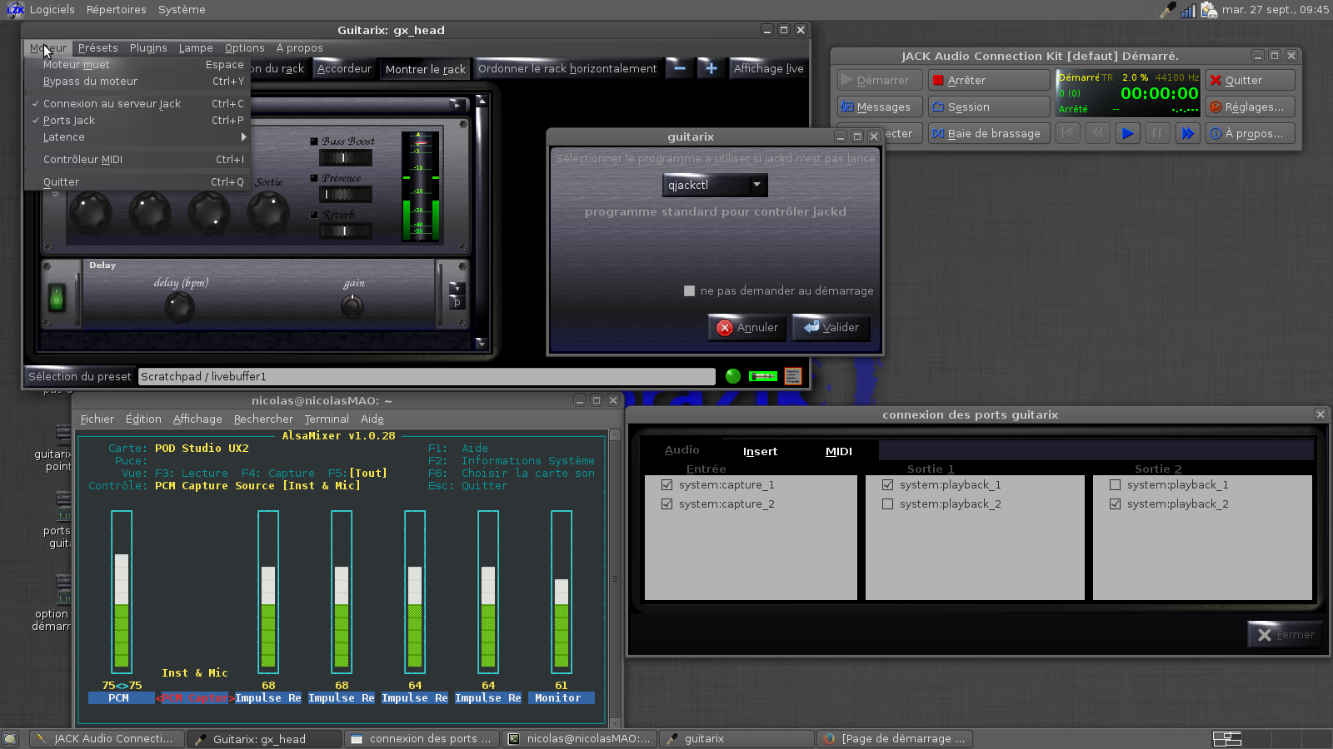Click the blue plus rack button in Guitarix

coord(711,68)
